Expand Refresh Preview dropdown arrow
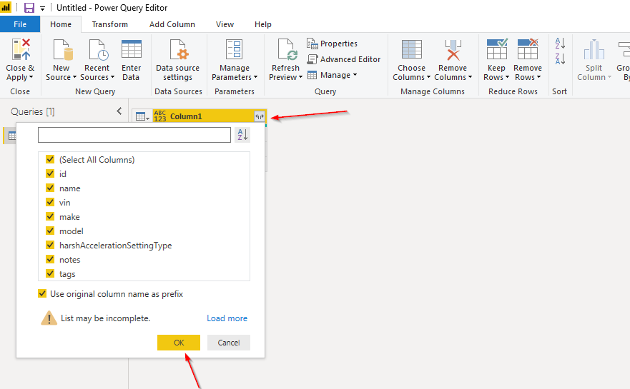 pyautogui.click(x=300, y=77)
